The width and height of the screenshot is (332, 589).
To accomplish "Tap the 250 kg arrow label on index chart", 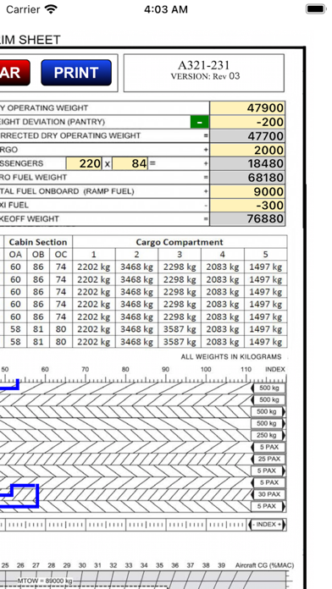I will point(268,435).
